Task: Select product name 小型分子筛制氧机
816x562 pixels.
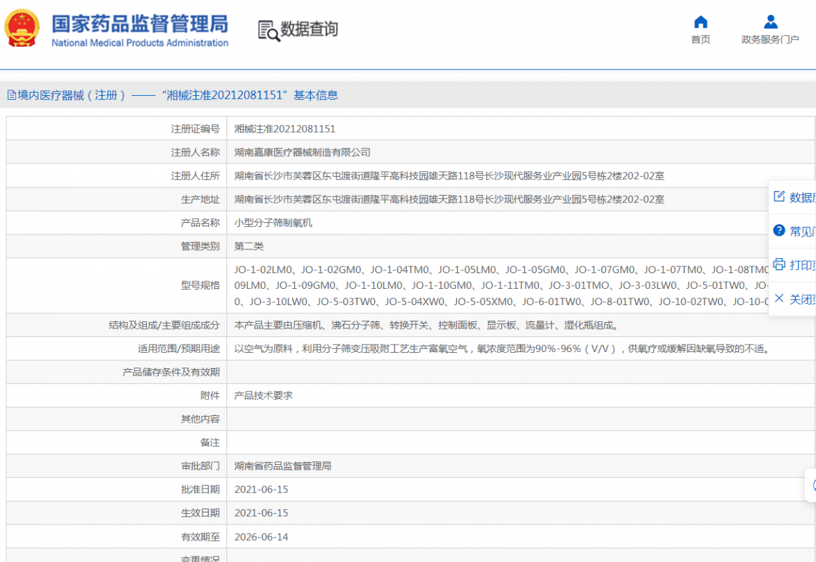Action: 273,222
